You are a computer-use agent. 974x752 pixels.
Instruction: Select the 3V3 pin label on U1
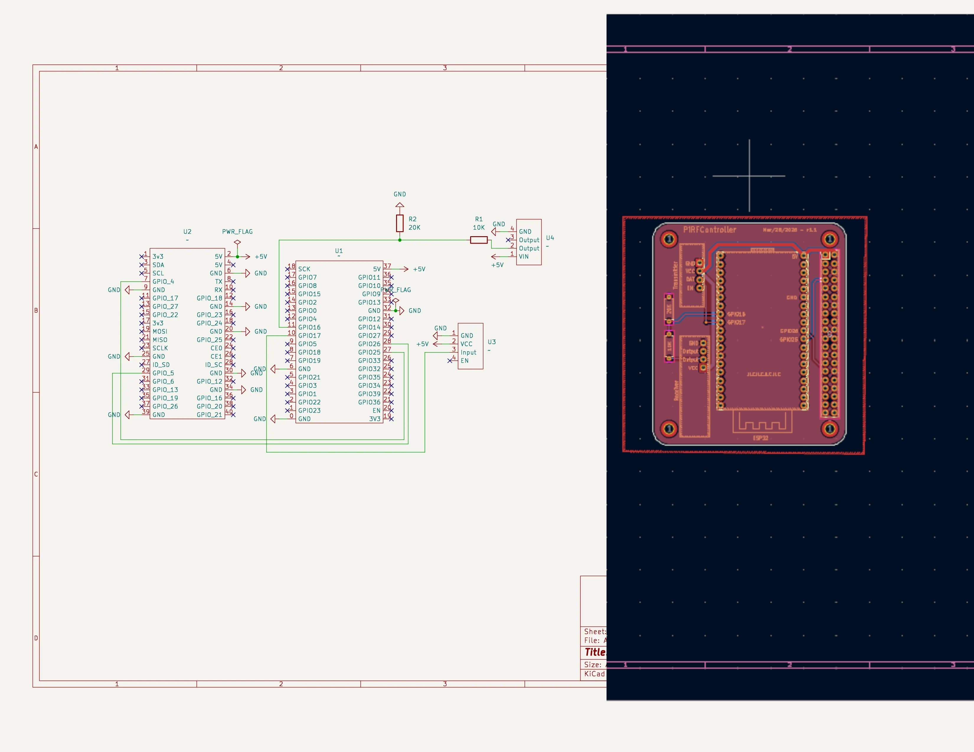pyautogui.click(x=375, y=419)
